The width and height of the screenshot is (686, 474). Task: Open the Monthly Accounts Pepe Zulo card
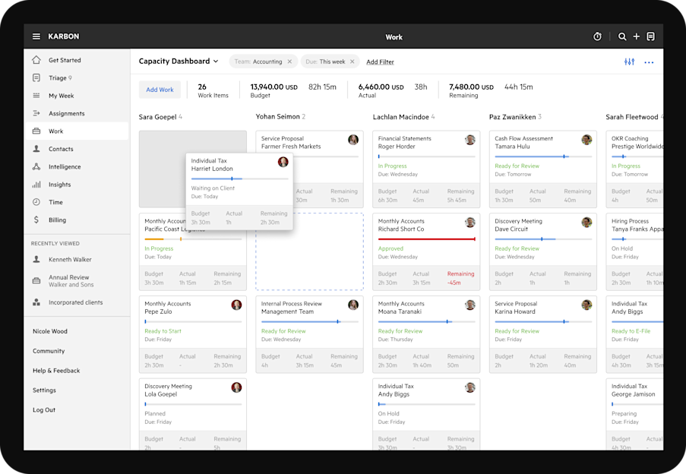coord(192,334)
